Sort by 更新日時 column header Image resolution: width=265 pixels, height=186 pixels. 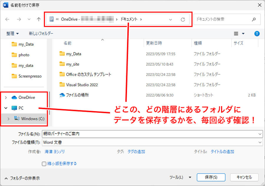[x=154, y=43]
